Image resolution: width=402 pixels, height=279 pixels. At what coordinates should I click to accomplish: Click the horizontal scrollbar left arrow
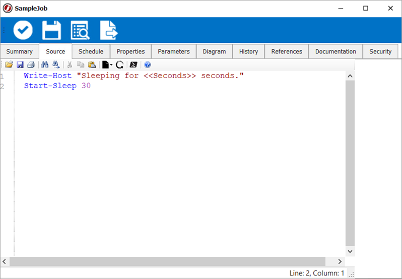5,261
